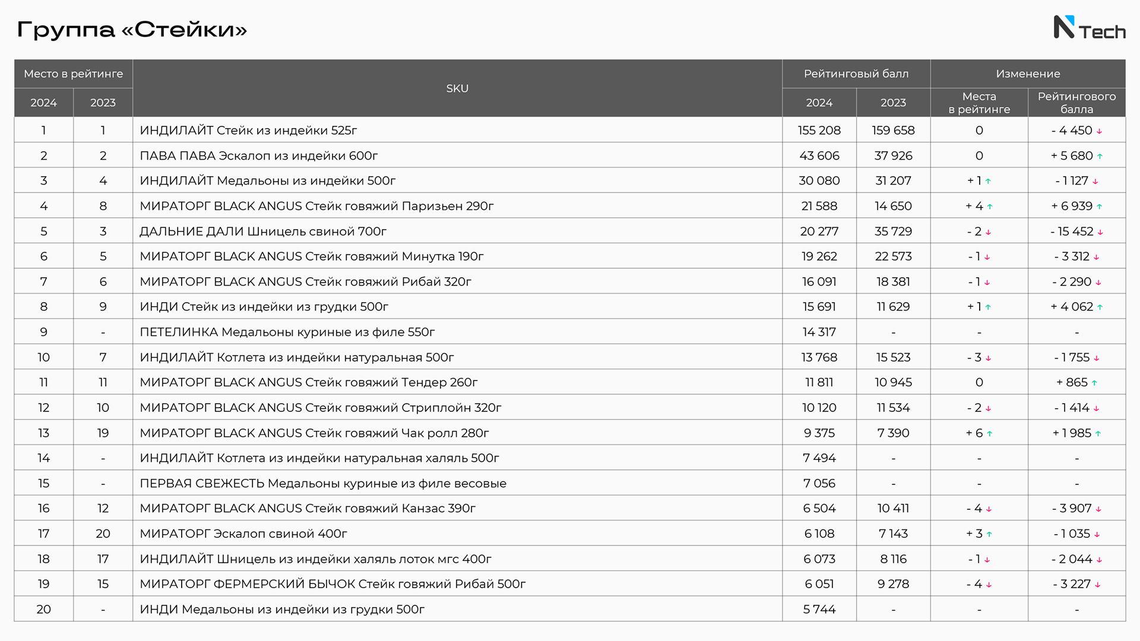Select ИНДИЛАЙТ Медальоны из индейки 500г
The width and height of the screenshot is (1140, 641).
coord(267,180)
